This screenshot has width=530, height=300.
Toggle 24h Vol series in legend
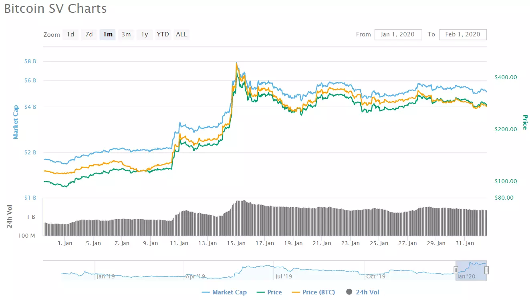(362, 292)
